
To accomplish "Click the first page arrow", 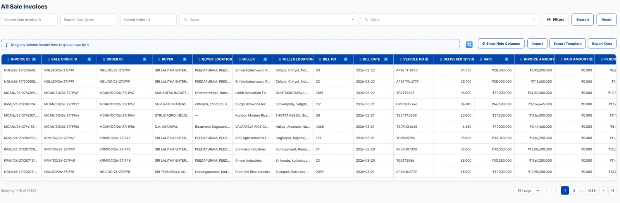I will (547, 190).
